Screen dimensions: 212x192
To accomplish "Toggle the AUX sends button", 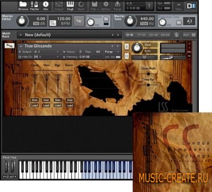I will pos(186,35).
